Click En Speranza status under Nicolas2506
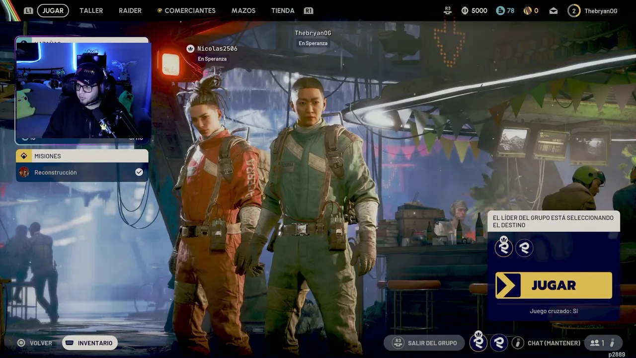Image resolution: width=636 pixels, height=358 pixels. tap(212, 59)
